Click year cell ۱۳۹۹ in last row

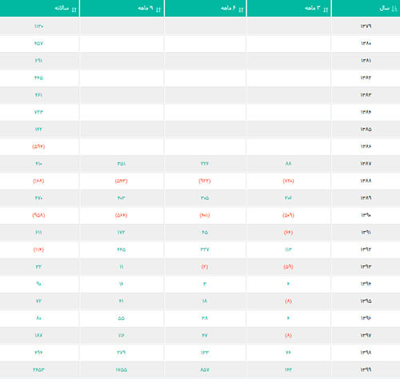click(366, 369)
